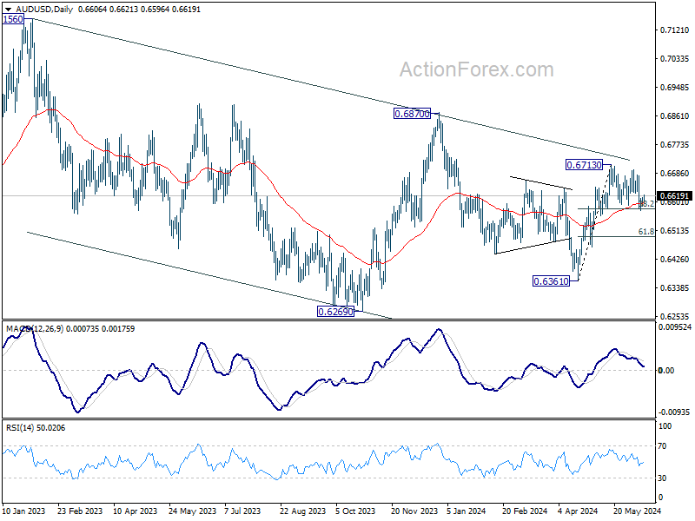This screenshot has width=695, height=521.
Task: Select the 0.63610 price label
Action: pos(551,280)
